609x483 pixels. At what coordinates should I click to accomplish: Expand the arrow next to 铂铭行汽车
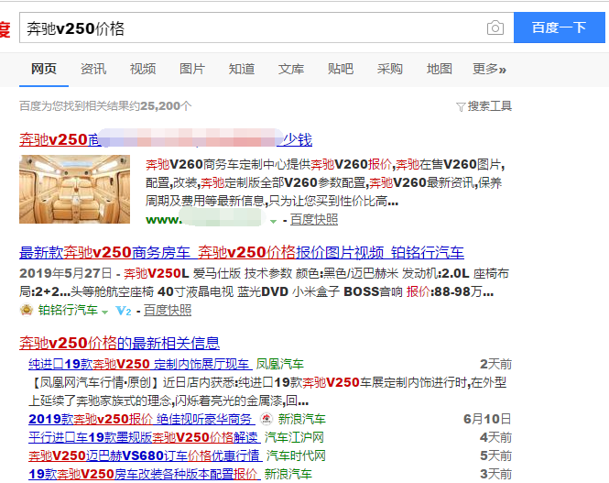click(x=104, y=312)
